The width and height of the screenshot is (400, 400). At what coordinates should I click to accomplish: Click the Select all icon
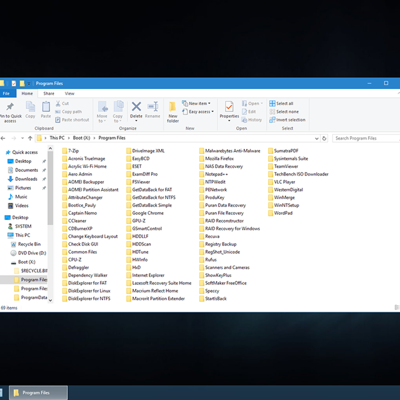pyautogui.click(x=272, y=103)
